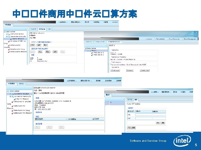Open first dropdown menu in bottom-left window header
The image size is (201, 150).
click(72, 81)
